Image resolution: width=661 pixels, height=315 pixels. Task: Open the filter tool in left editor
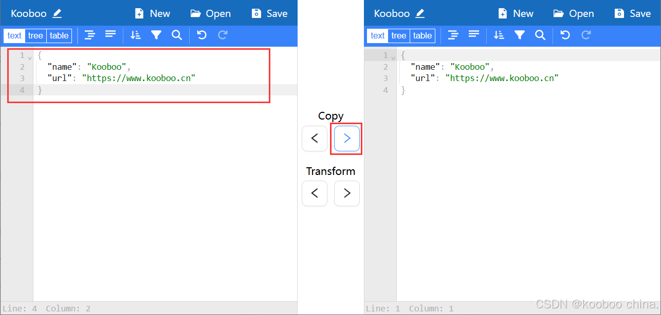coord(156,35)
